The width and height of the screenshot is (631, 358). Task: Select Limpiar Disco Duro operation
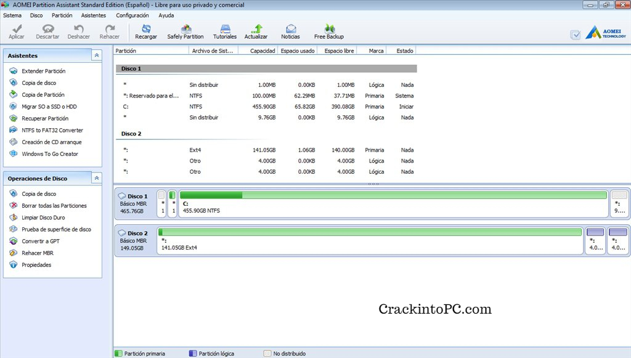(x=43, y=218)
